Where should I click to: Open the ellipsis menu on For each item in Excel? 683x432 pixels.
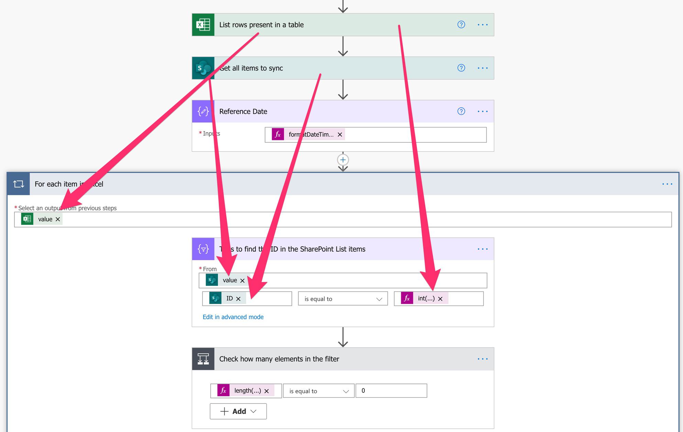tap(667, 184)
